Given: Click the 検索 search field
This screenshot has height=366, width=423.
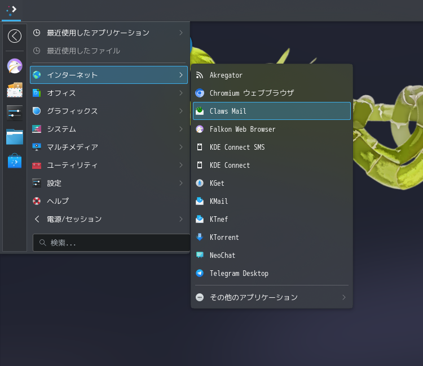Looking at the screenshot, I should coord(111,243).
